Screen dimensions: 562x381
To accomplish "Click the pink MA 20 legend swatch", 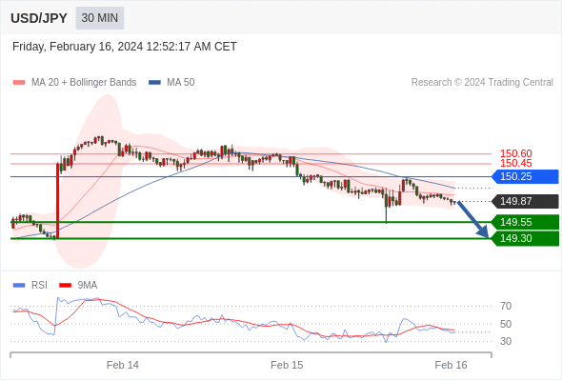I will 19,83.
